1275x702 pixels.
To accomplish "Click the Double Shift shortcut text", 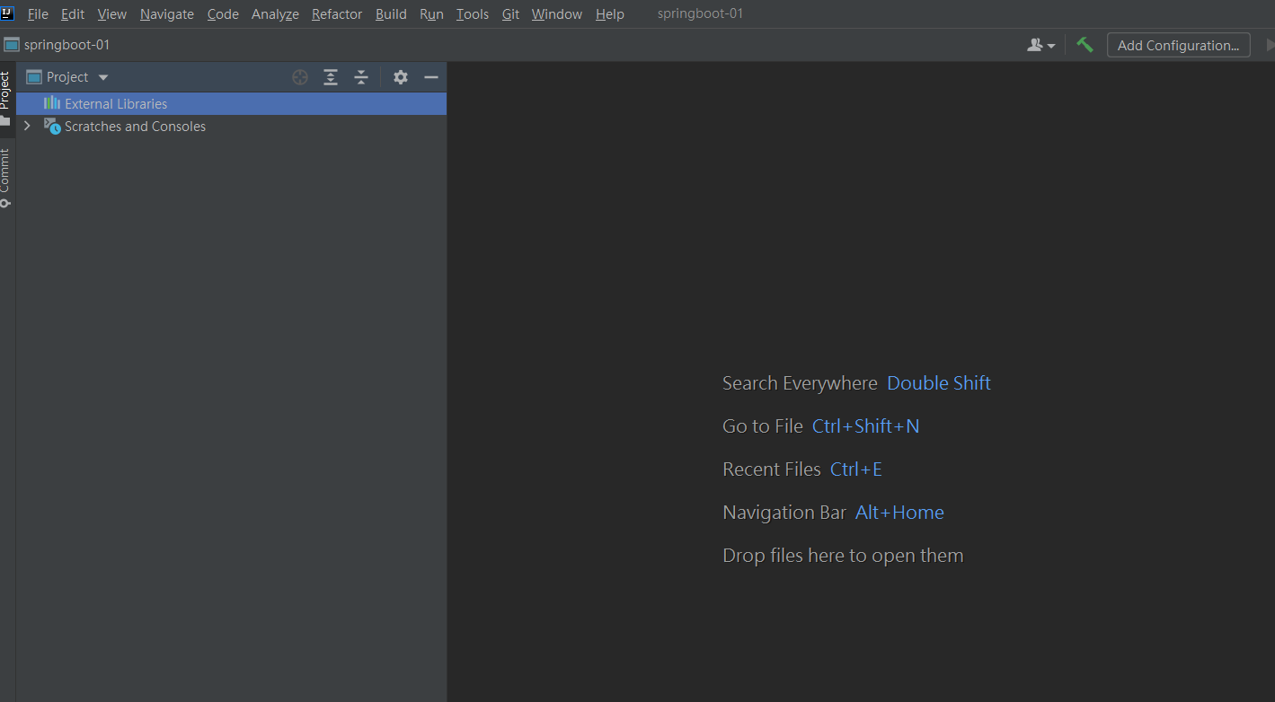I will pyautogui.click(x=939, y=383).
